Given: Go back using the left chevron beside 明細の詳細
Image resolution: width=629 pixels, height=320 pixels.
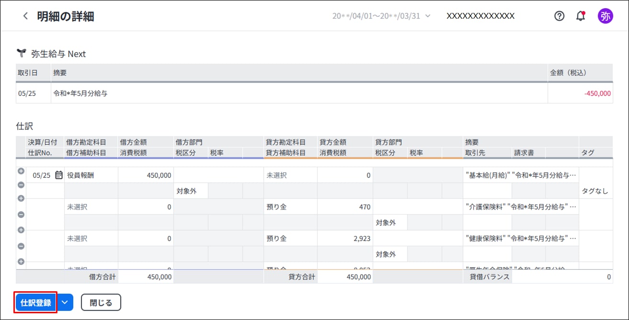Looking at the screenshot, I should (25, 16).
